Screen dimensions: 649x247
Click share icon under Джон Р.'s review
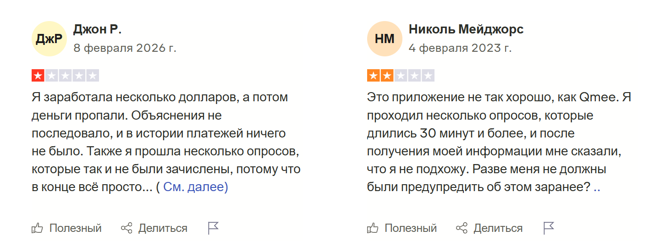point(126,228)
